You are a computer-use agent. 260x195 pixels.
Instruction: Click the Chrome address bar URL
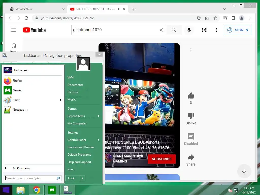(x=67, y=18)
